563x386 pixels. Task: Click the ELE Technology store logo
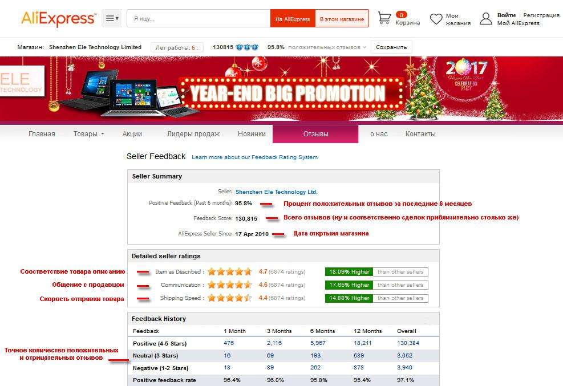[x=22, y=81]
